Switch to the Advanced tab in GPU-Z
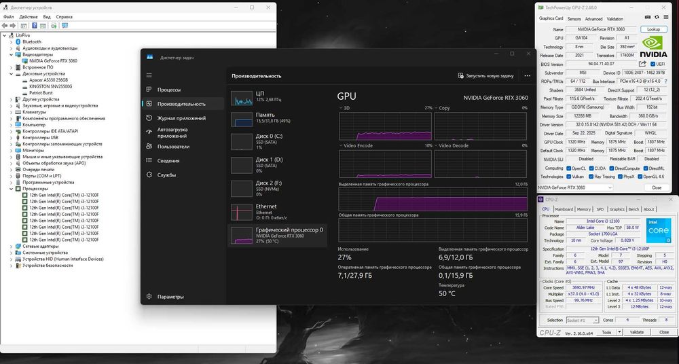This screenshot has width=679, height=364. coord(593,19)
